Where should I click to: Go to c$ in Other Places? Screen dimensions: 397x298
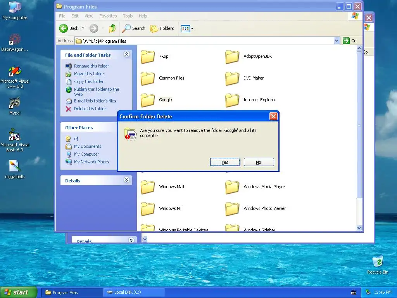pos(76,139)
